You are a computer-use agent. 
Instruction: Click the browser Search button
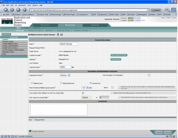156,10
